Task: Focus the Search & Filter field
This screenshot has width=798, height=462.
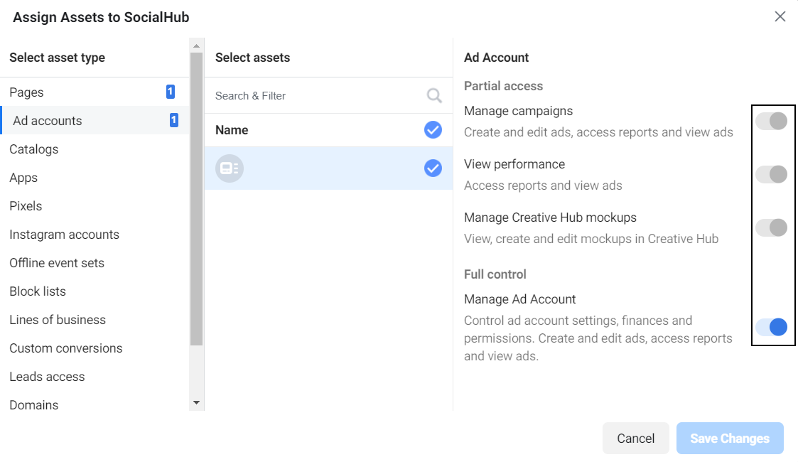Action: point(328,96)
